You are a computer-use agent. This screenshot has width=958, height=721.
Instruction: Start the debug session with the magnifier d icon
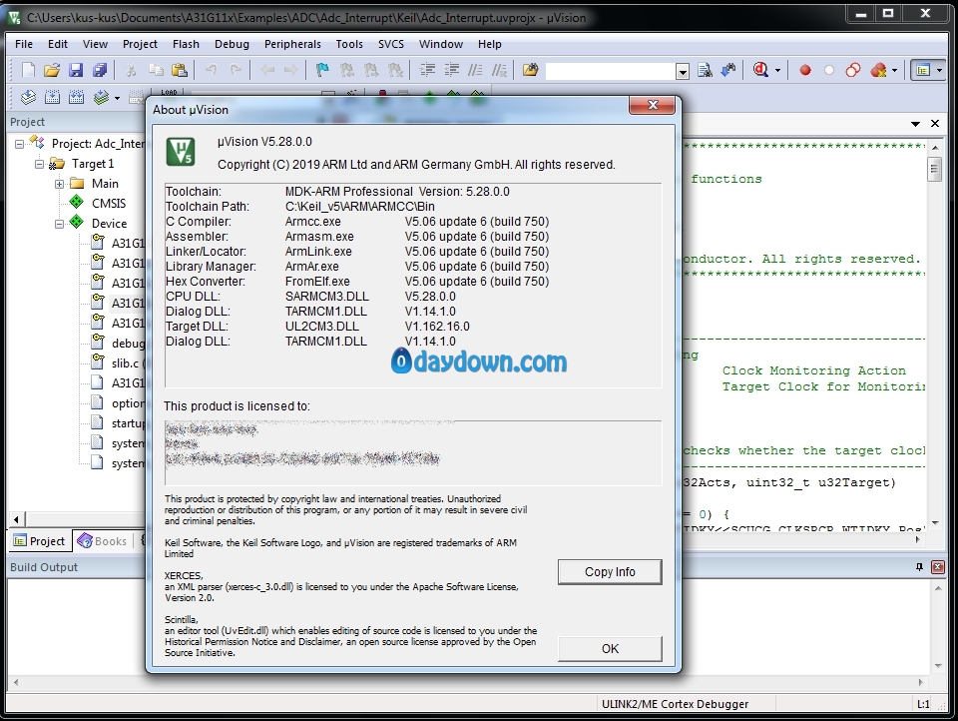(x=761, y=70)
